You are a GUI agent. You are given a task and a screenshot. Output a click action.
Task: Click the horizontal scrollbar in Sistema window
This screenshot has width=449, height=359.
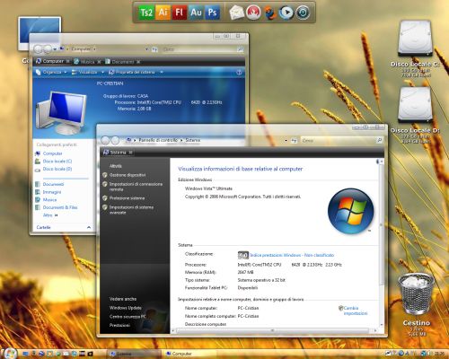click(x=272, y=330)
